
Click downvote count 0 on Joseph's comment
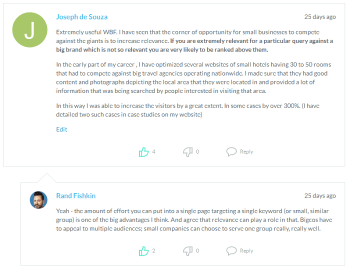click(x=197, y=151)
